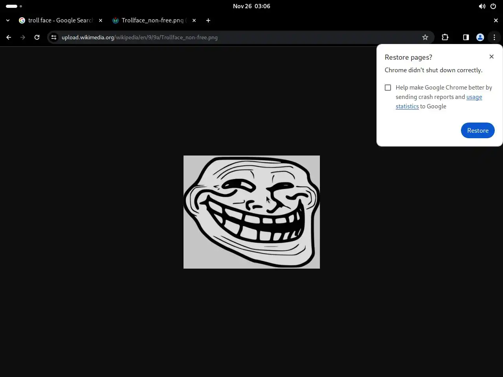
Task: Enable sending crash reports checkbox
Action: click(388, 88)
